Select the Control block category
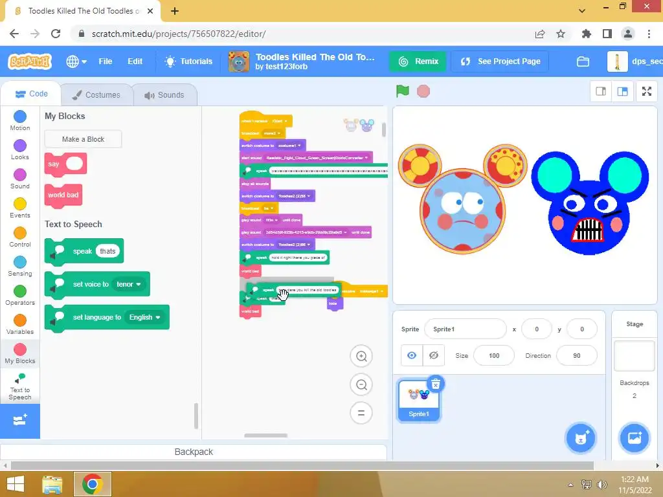663x497 pixels. [x=20, y=237]
